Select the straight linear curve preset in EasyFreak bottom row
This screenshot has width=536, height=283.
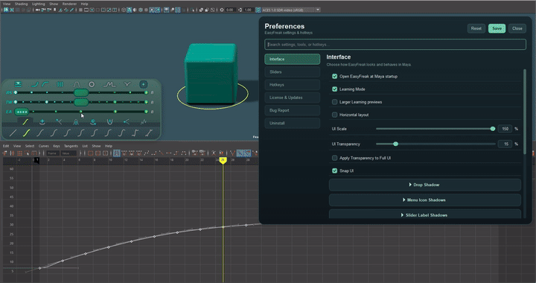[13, 133]
